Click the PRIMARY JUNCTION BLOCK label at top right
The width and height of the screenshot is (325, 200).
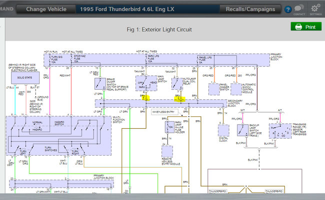(x=276, y=57)
